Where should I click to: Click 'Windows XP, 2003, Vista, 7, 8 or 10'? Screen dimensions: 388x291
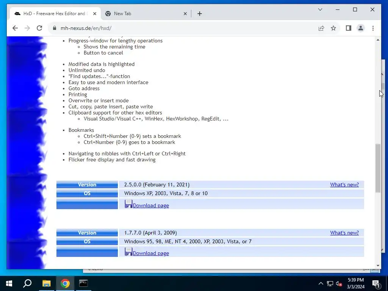[166, 193]
